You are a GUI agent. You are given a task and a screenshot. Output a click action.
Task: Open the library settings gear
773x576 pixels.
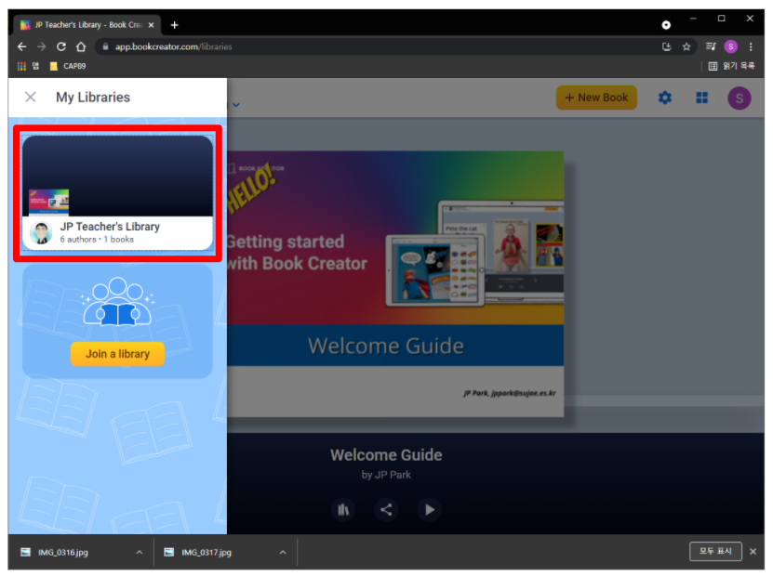coord(664,98)
